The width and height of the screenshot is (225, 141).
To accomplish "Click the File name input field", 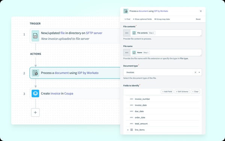I will coord(162,52).
